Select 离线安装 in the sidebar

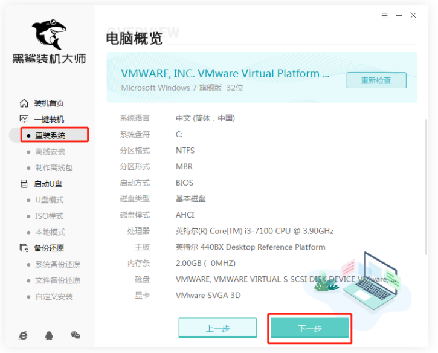(50, 152)
